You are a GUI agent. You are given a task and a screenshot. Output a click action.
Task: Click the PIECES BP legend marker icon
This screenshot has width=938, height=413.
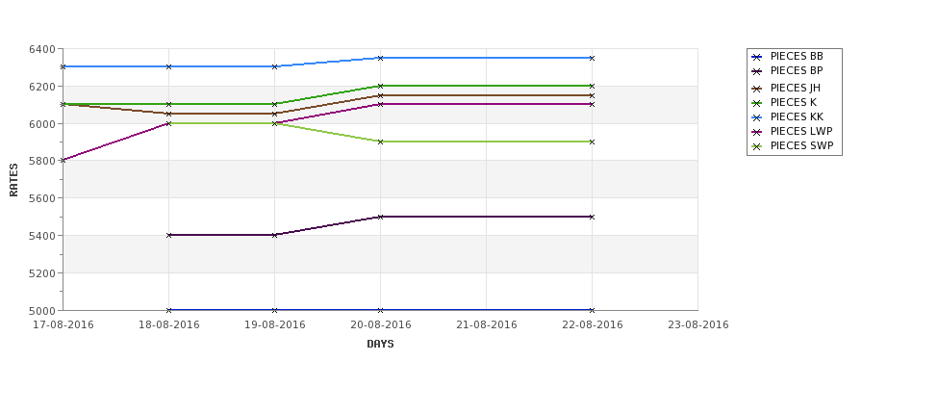tap(757, 71)
